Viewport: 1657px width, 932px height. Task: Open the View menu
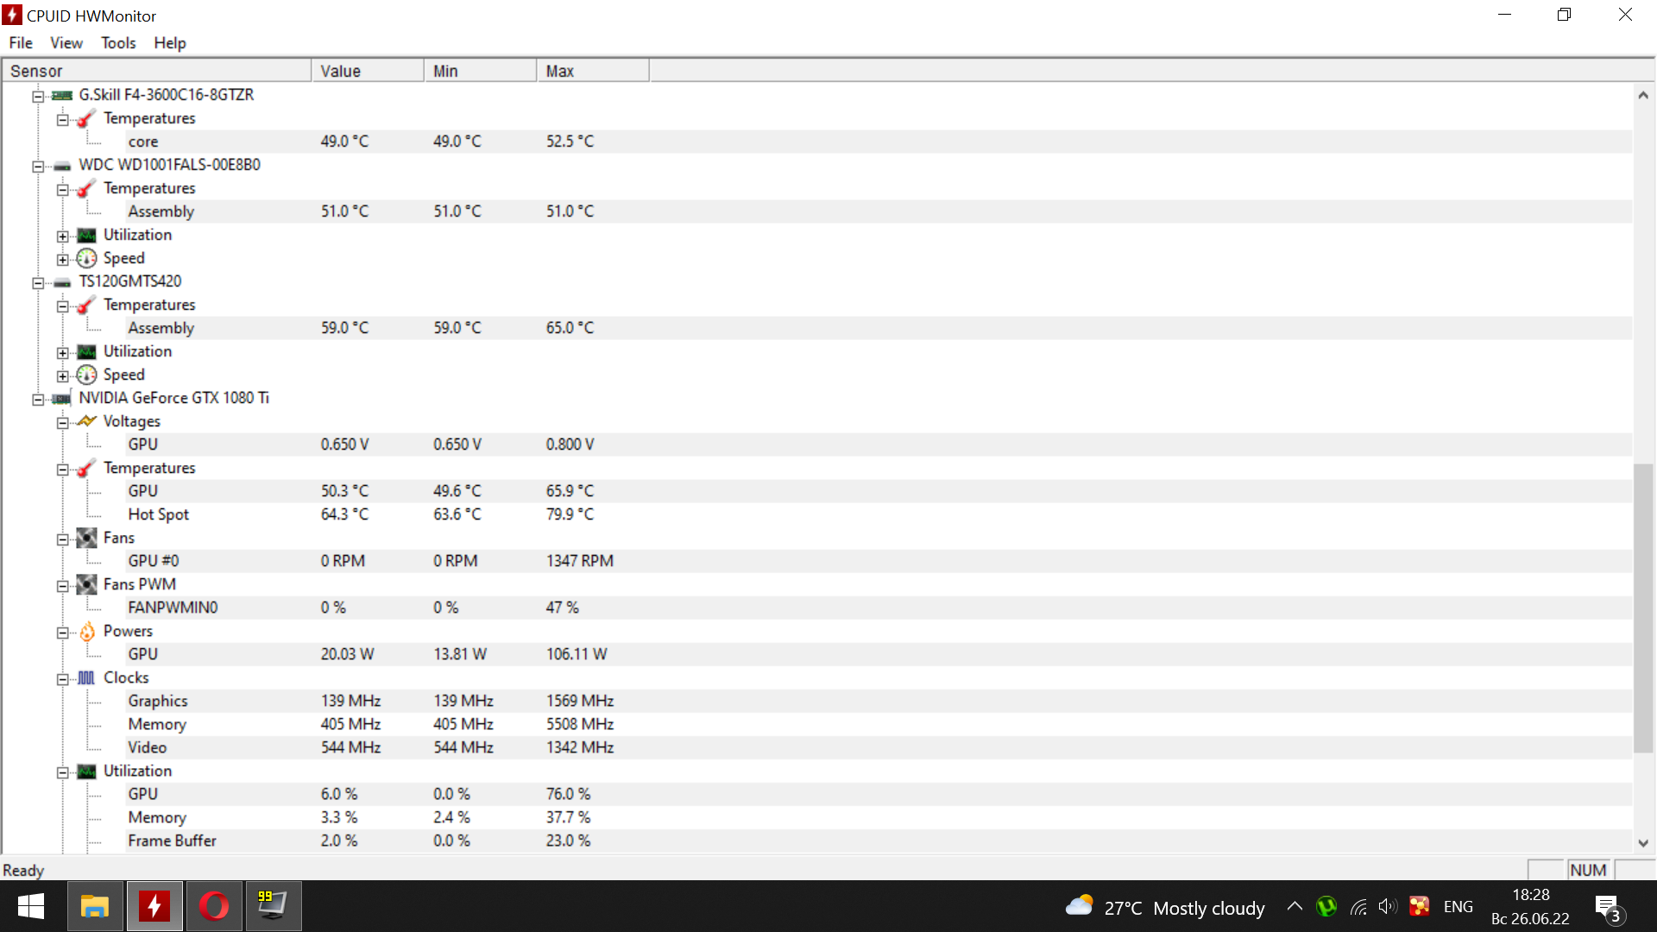pyautogui.click(x=66, y=43)
